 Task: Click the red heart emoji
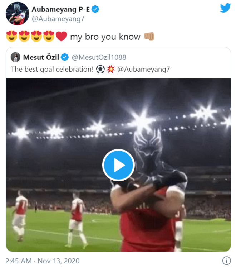point(62,37)
